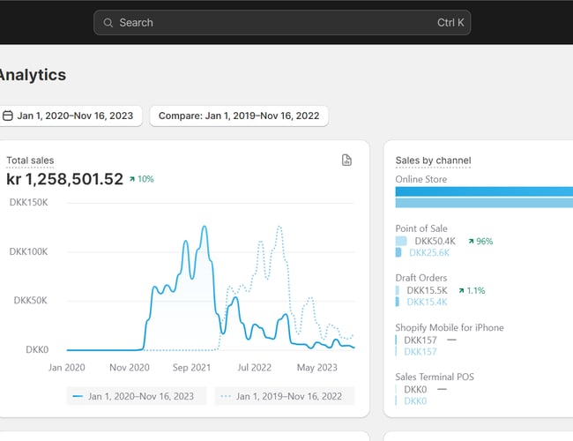This screenshot has width=573, height=441.
Task: Open the Compare: Jan 1, 2019–Nov 16, 2022 dropdown
Action: click(239, 116)
